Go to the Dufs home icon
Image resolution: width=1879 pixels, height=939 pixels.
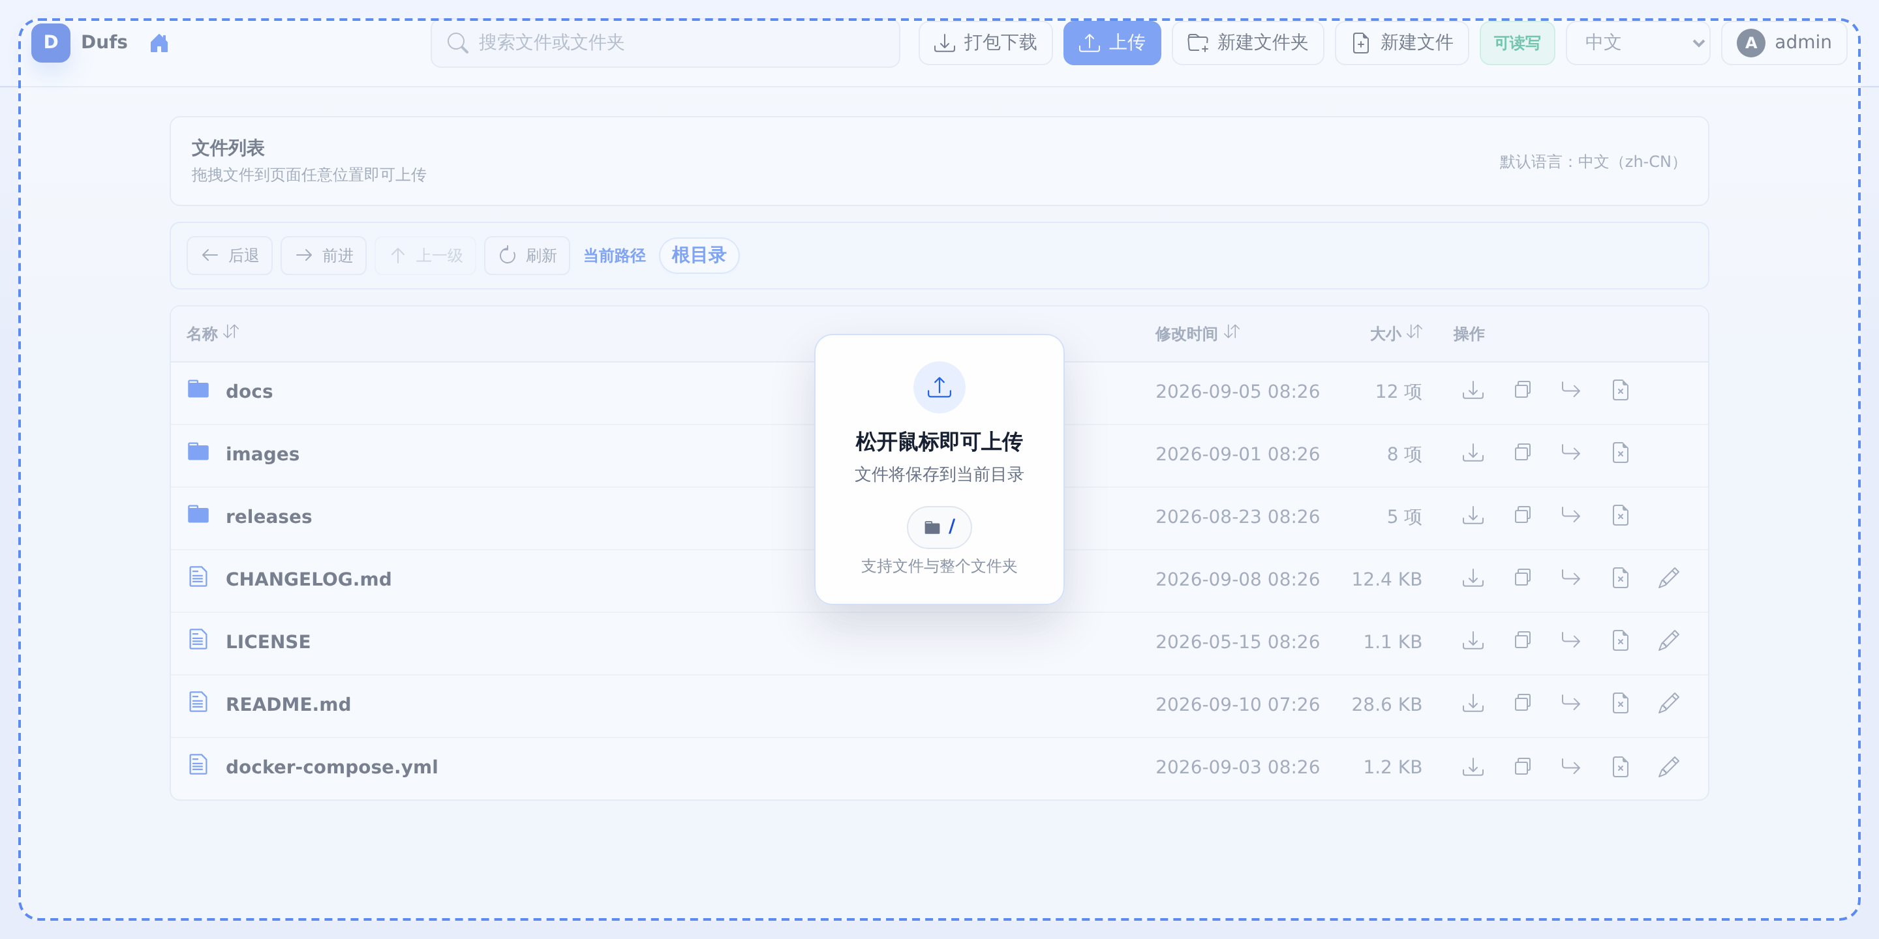[159, 43]
